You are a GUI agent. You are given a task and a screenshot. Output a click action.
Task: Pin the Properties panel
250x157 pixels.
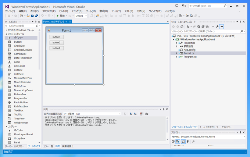240,132
